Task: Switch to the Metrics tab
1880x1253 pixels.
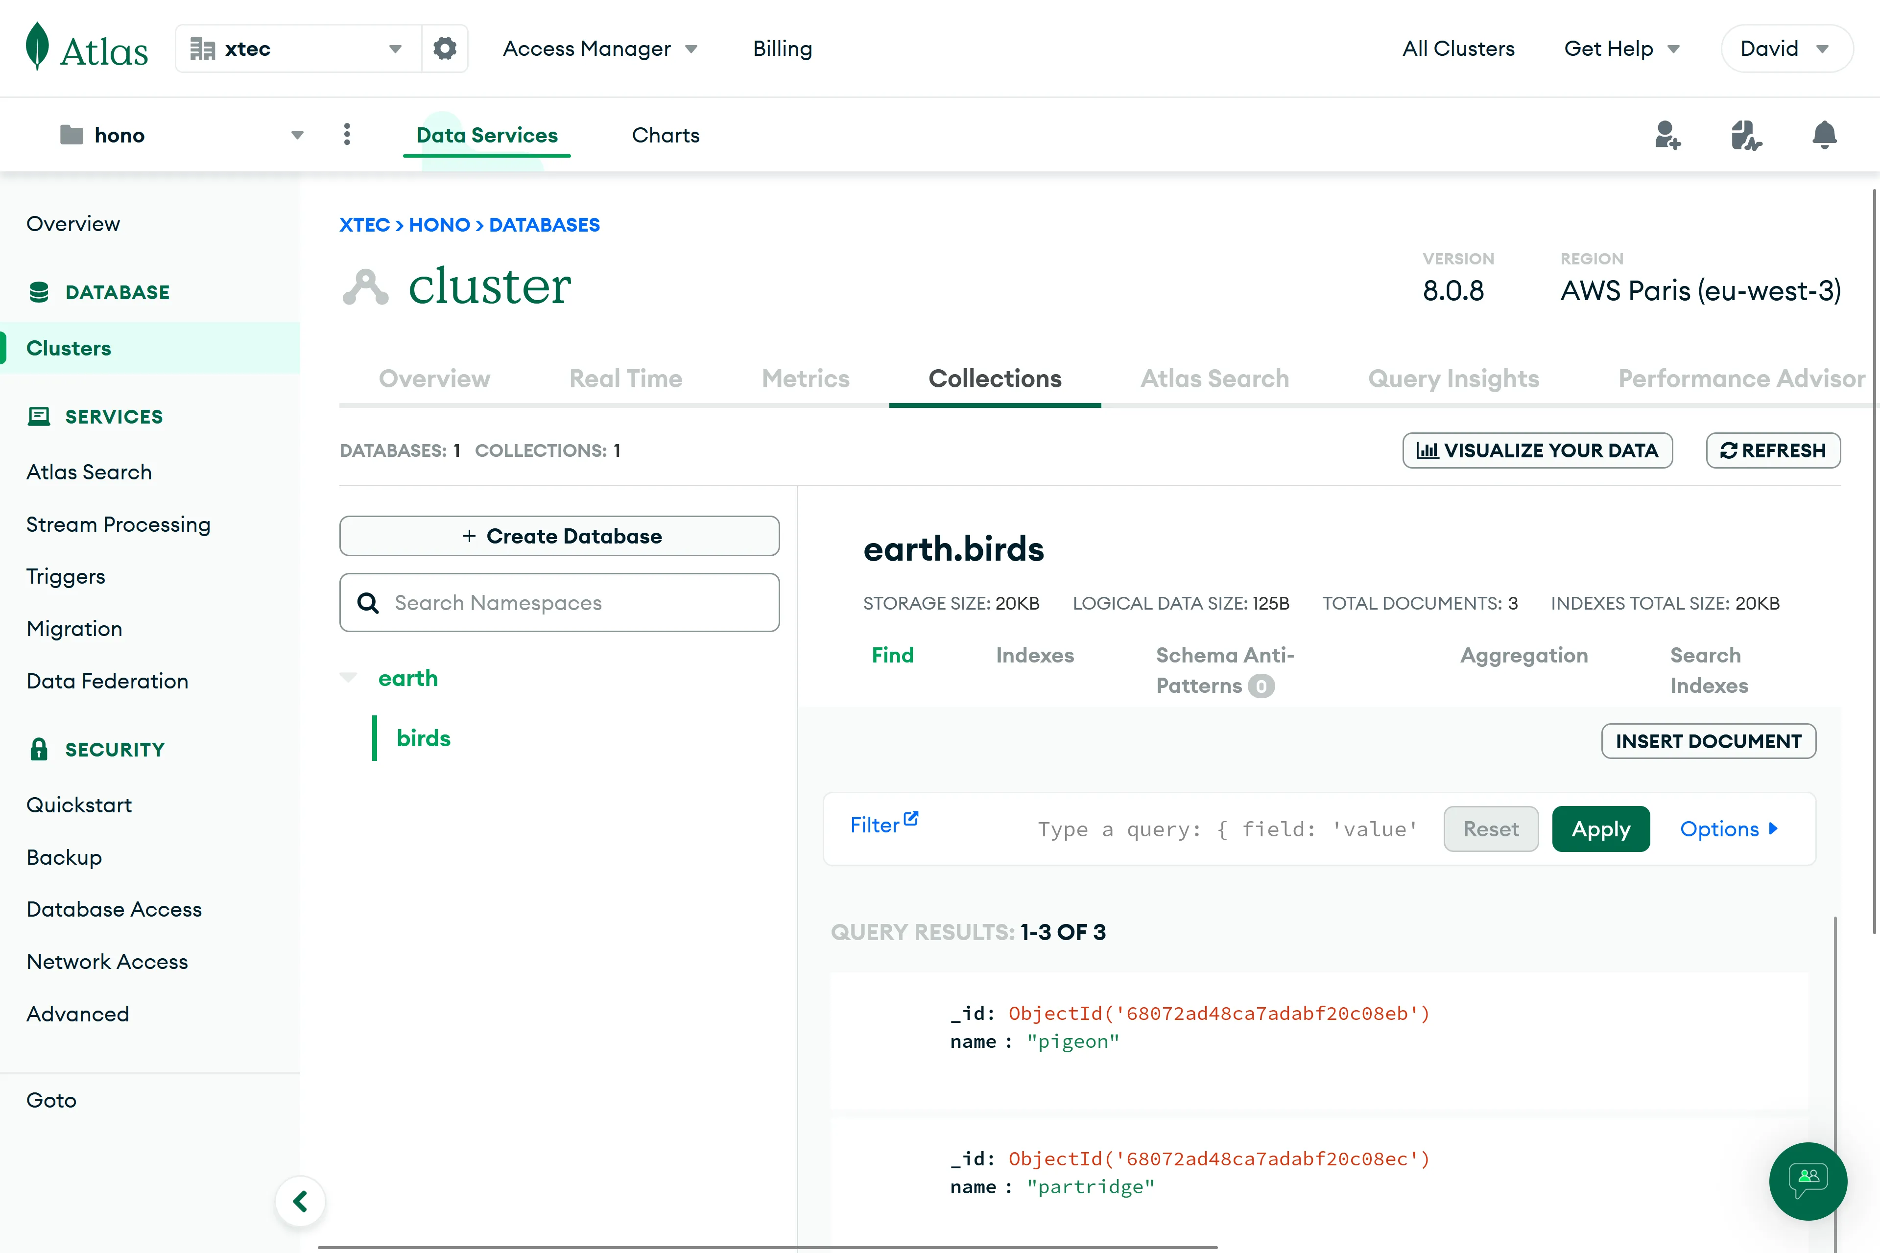Action: pos(805,378)
